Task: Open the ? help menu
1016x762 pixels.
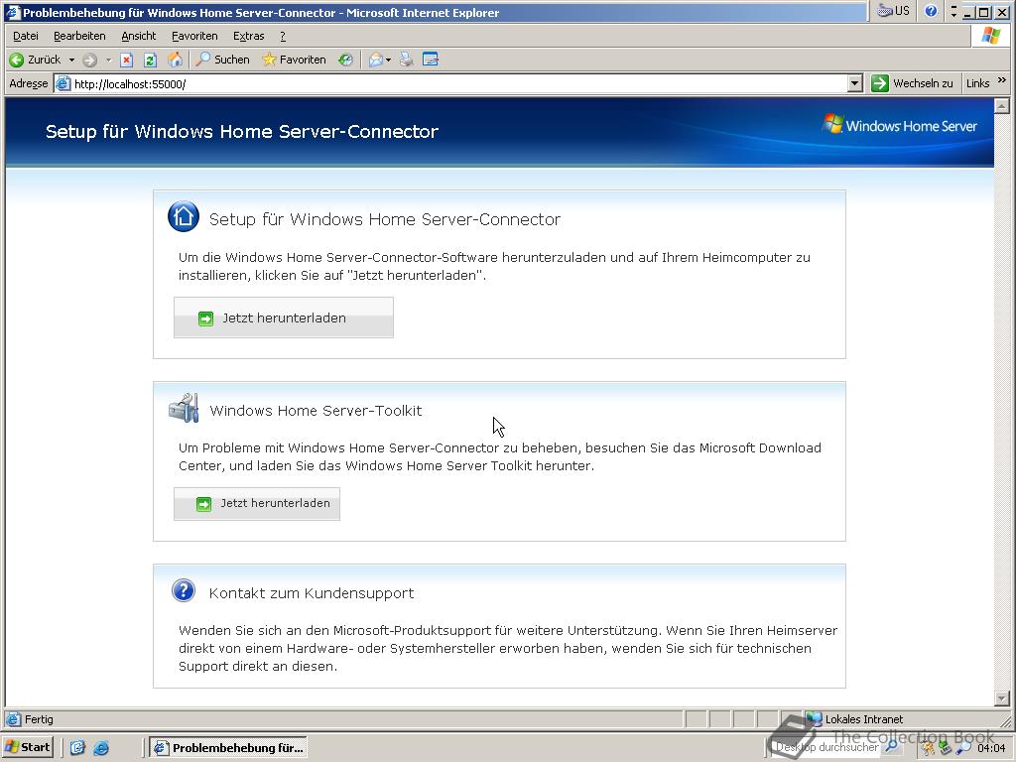Action: click(283, 36)
